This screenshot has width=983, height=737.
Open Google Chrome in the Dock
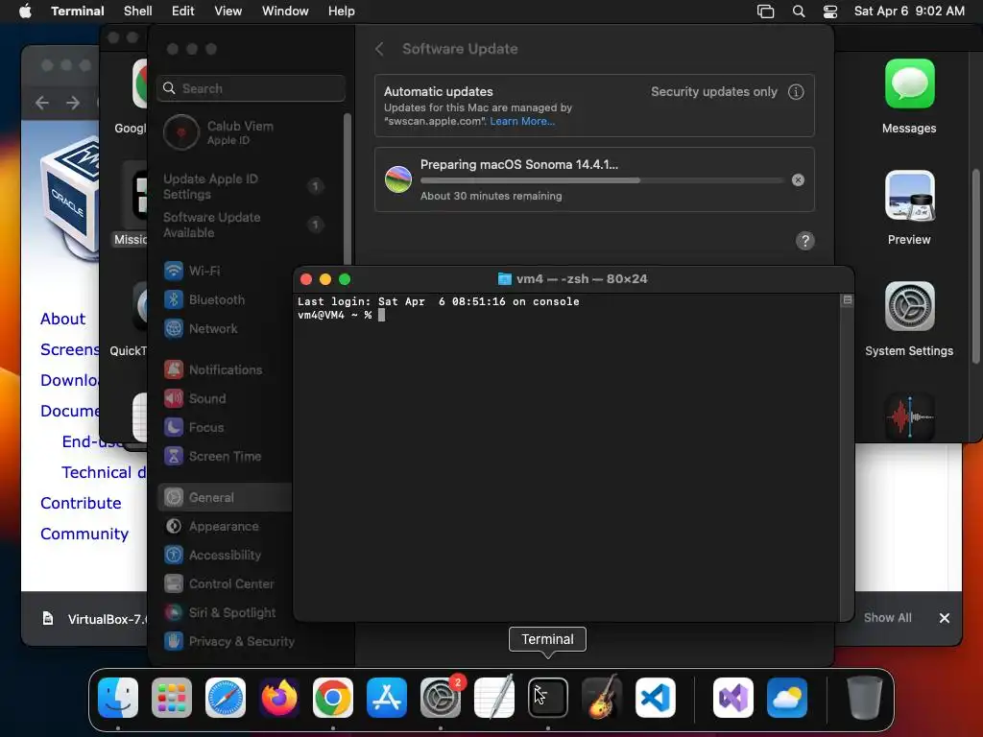(333, 698)
